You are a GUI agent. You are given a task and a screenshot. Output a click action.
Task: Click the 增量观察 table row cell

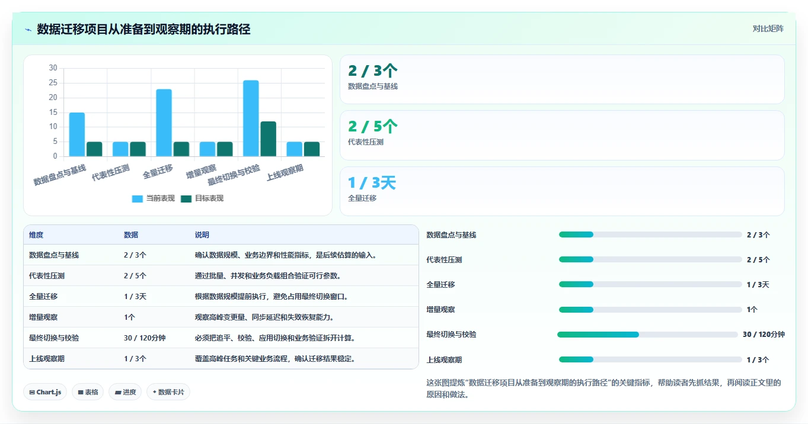[43, 317]
